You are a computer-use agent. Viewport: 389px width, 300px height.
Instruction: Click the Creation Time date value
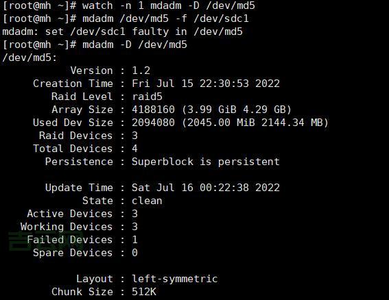pos(205,84)
